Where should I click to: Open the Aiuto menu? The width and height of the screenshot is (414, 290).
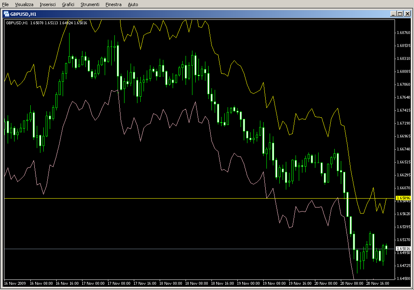pyautogui.click(x=133, y=4)
